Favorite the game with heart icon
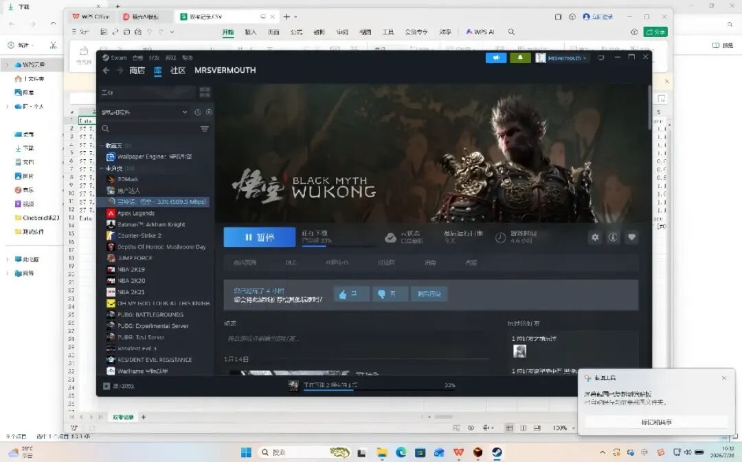Image resolution: width=742 pixels, height=462 pixels. (631, 238)
